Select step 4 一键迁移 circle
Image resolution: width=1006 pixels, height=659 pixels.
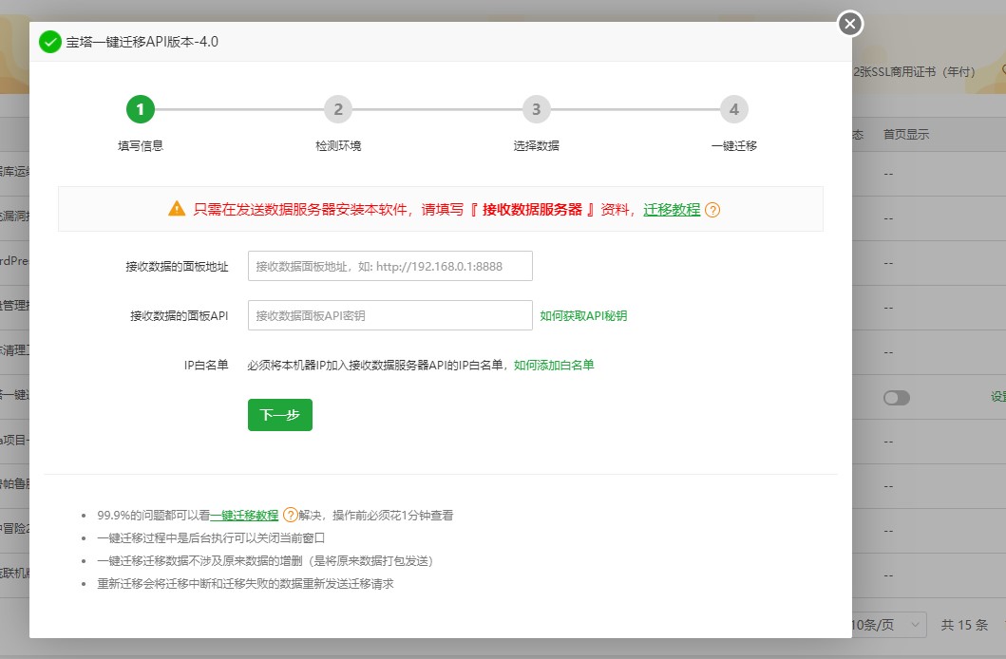pyautogui.click(x=734, y=109)
